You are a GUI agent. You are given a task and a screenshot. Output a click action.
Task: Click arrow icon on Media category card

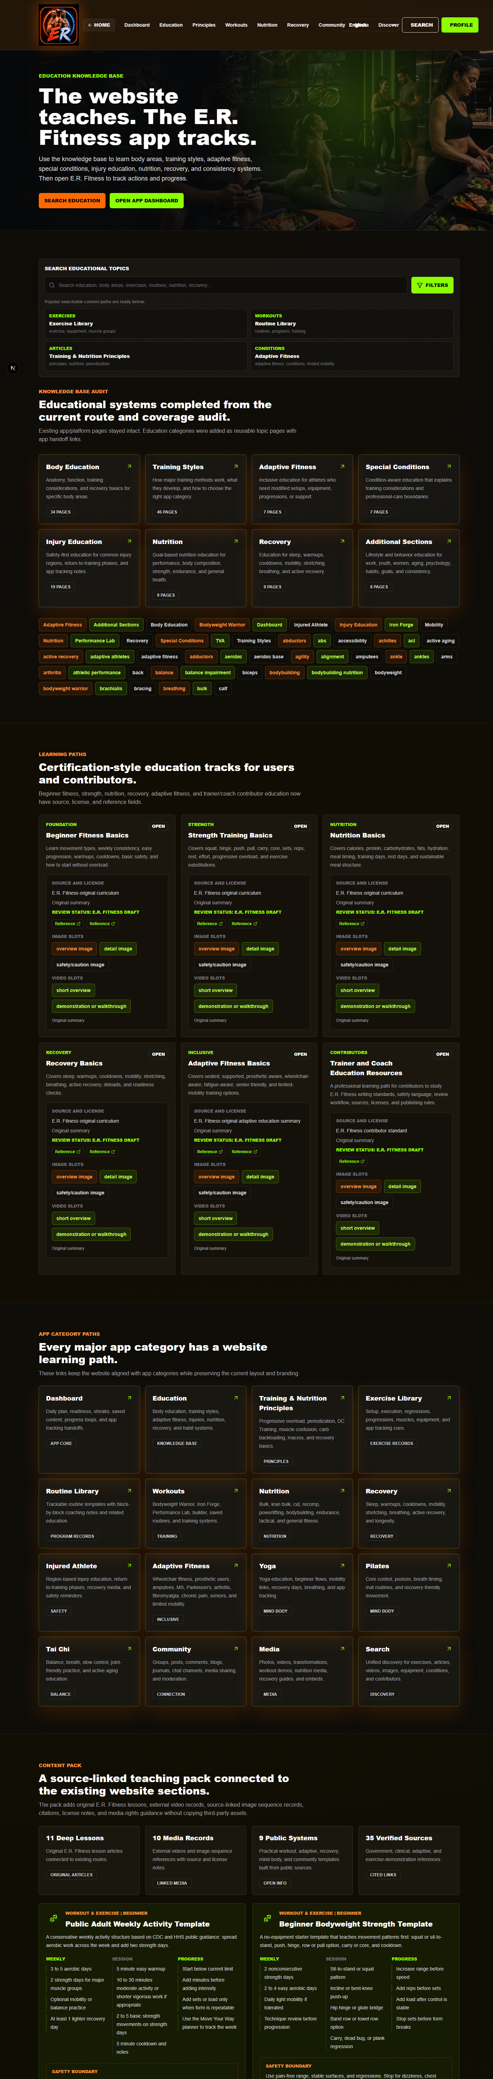[343, 1649]
